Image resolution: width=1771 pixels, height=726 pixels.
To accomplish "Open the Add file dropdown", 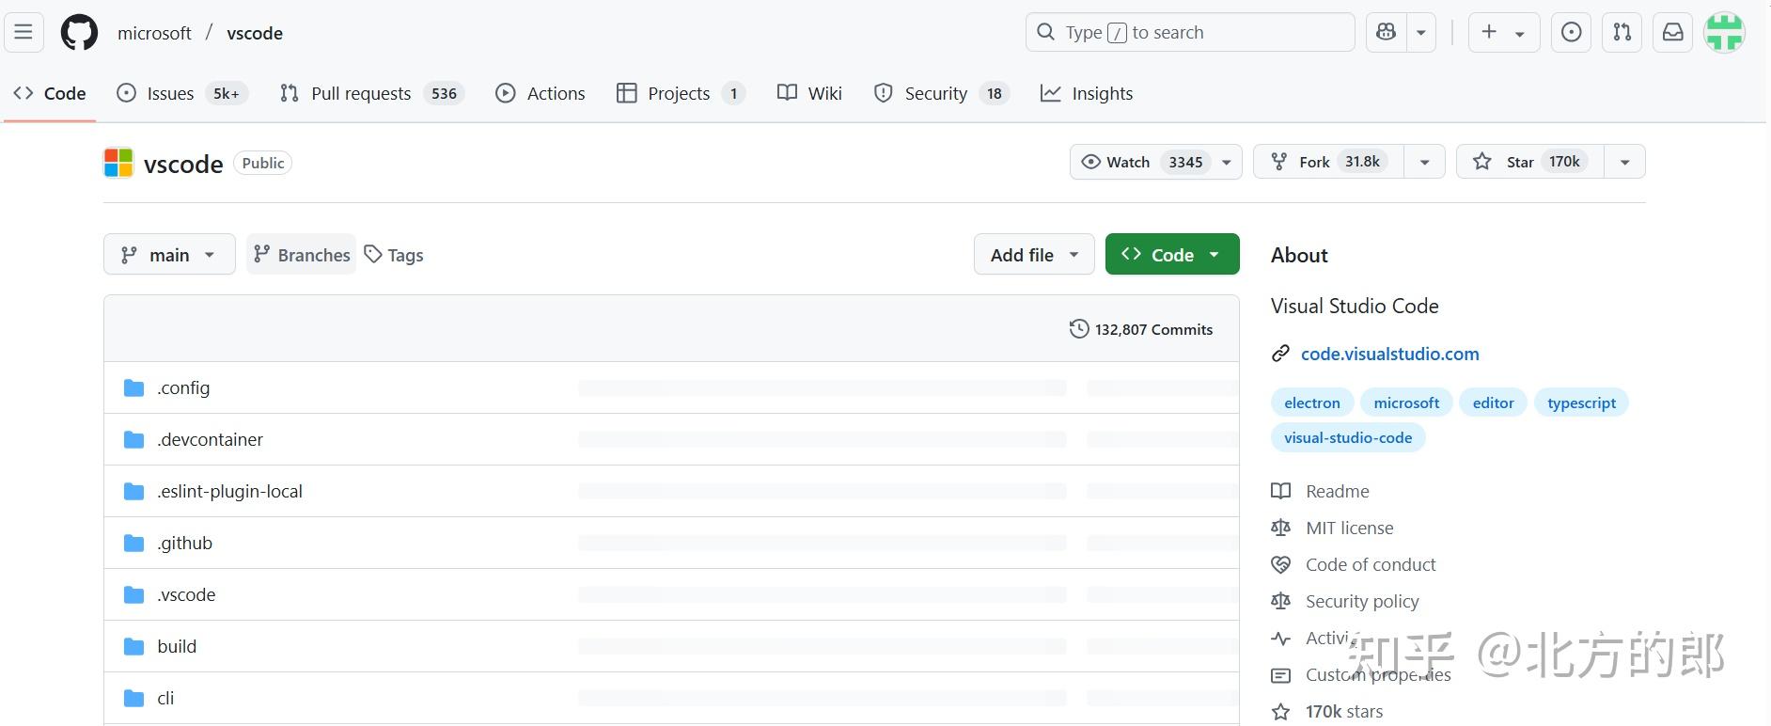I will [1034, 255].
